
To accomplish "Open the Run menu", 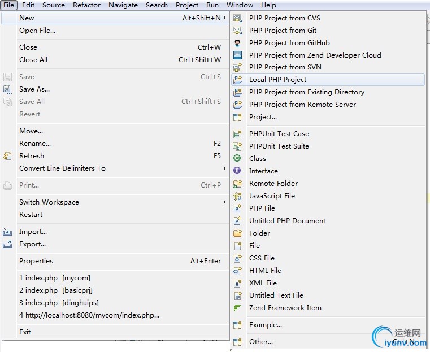I will tap(212, 5).
